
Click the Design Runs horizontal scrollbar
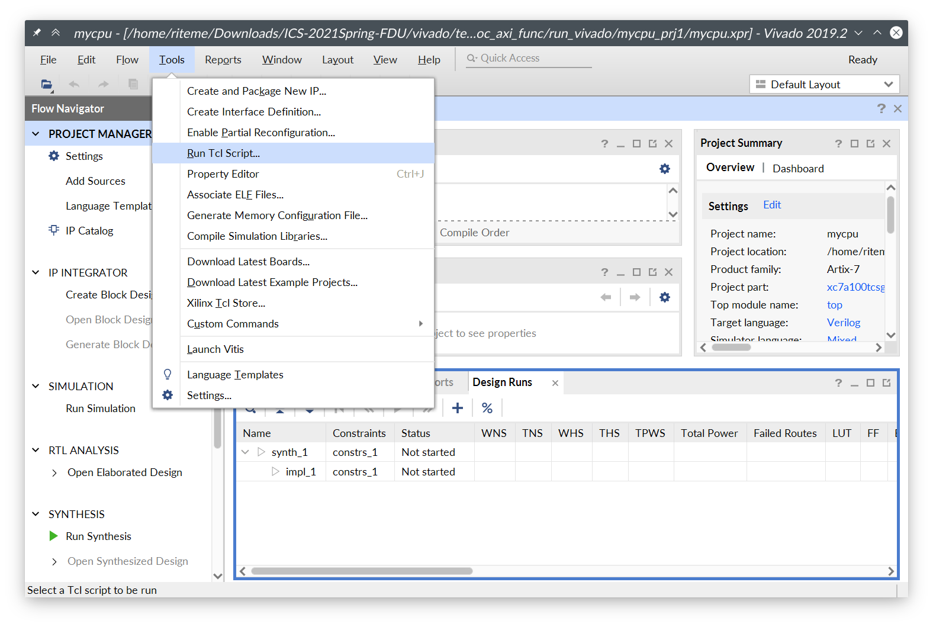click(362, 571)
